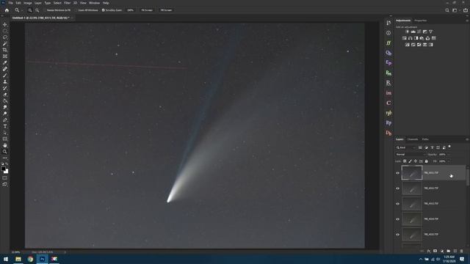Image resolution: width=470 pixels, height=264 pixels.
Task: Select the Zoom tool in the toolbox
Action: coord(5,152)
